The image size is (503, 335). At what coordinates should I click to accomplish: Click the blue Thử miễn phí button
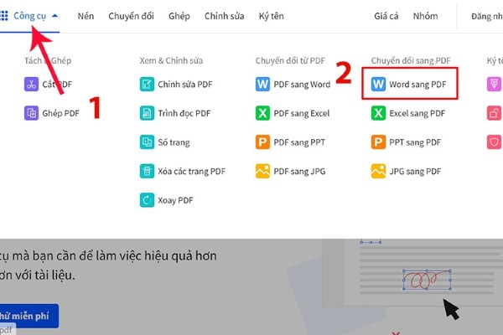pyautogui.click(x=29, y=316)
